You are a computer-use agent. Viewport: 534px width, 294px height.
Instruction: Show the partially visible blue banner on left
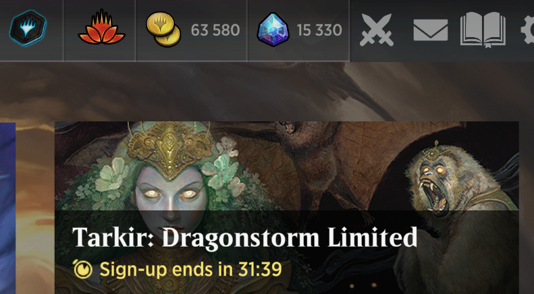pyautogui.click(x=7, y=208)
